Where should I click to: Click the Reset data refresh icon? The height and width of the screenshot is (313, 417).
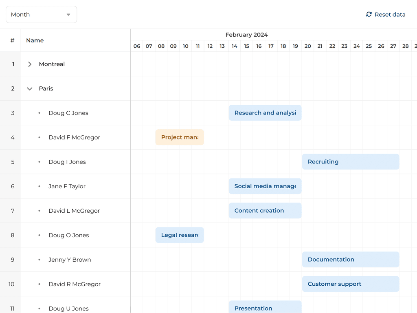369,14
